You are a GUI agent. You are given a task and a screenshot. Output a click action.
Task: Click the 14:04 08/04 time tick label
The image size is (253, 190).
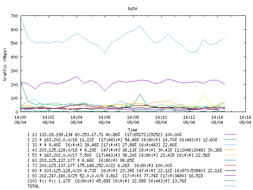[x=76, y=120]
